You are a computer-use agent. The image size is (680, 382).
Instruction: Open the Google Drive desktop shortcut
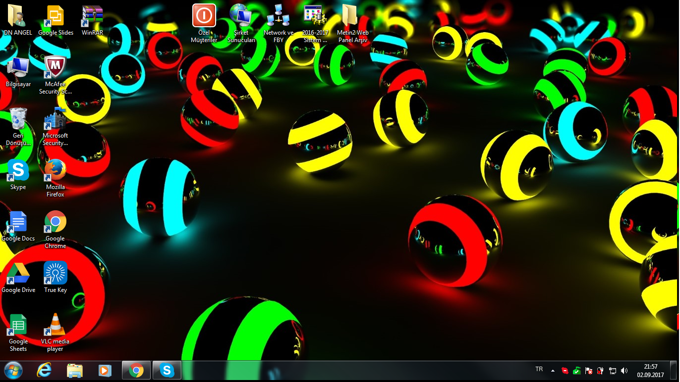(18, 278)
